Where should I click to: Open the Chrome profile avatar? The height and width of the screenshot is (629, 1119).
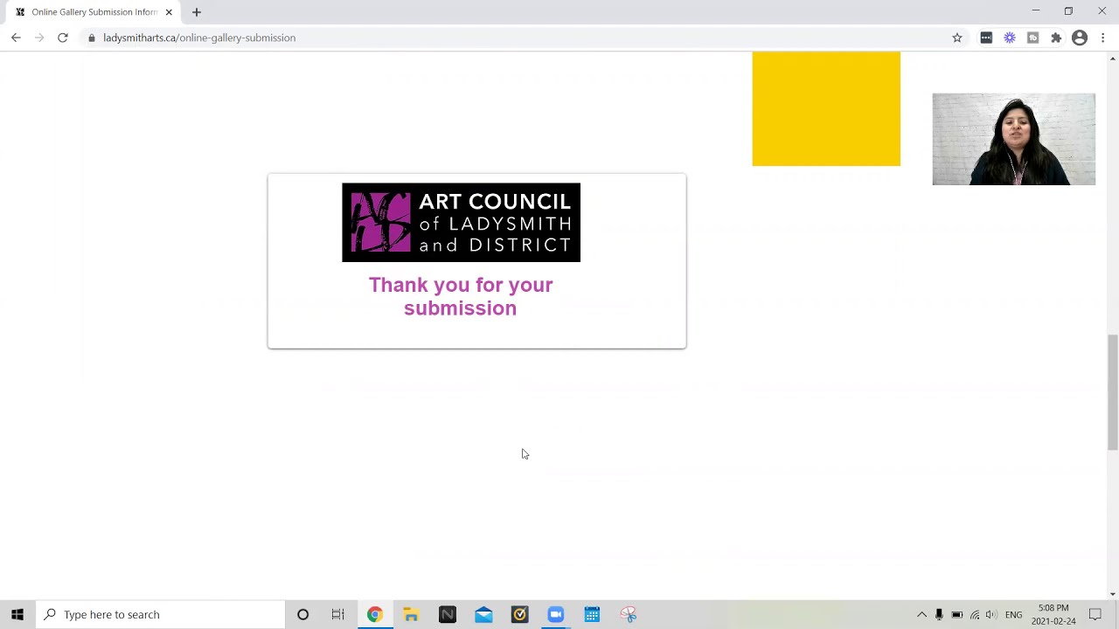1080,38
